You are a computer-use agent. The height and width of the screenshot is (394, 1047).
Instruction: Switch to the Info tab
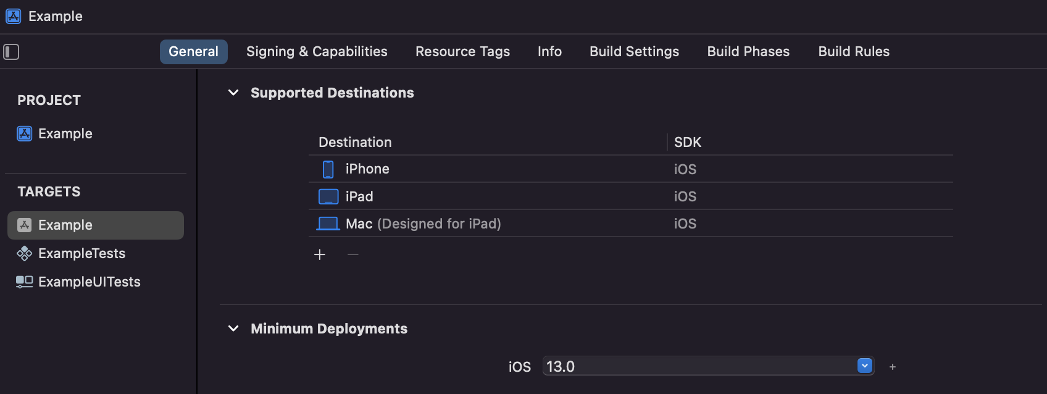(549, 52)
